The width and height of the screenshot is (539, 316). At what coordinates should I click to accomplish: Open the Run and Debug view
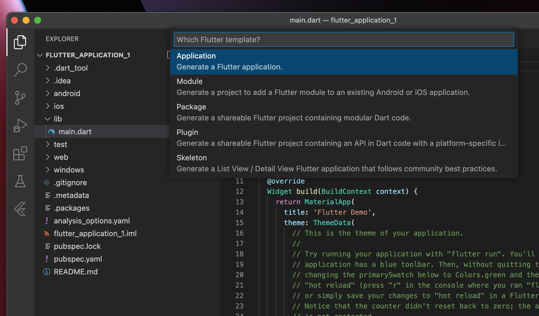pyautogui.click(x=20, y=126)
